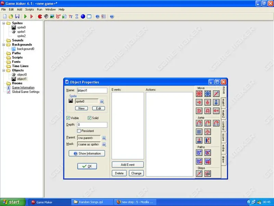
Task: Select object0 in the resource tree
Action: [x=22, y=75]
